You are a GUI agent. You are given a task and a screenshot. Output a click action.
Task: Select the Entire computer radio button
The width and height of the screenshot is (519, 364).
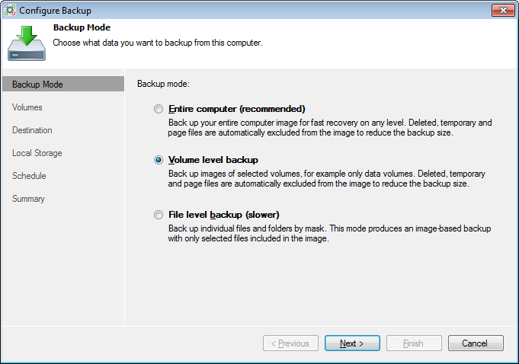159,108
